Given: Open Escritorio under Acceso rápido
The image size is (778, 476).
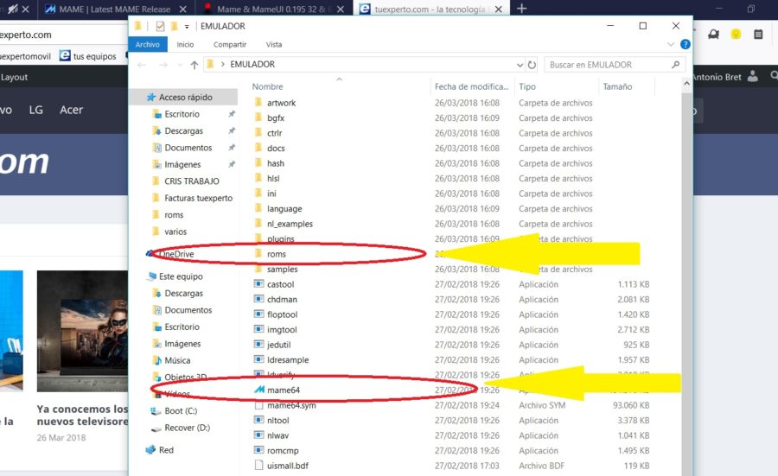Looking at the screenshot, I should [x=182, y=114].
